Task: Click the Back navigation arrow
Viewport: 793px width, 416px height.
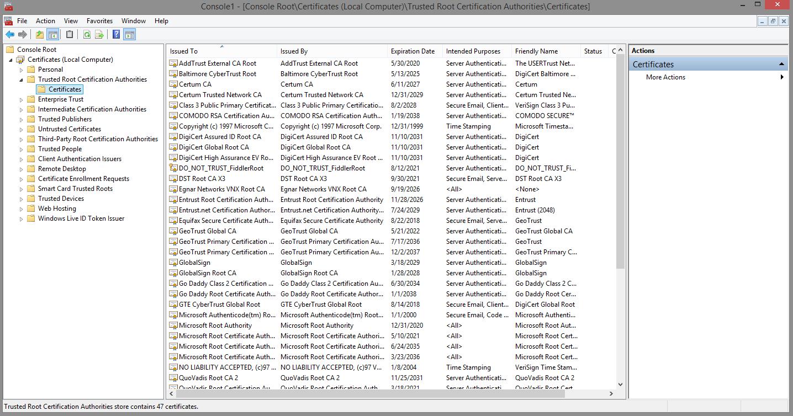Action: click(9, 34)
